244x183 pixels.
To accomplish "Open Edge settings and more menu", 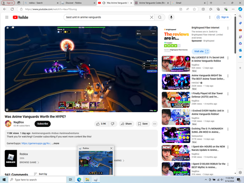I will pyautogui.click(x=233, y=9).
